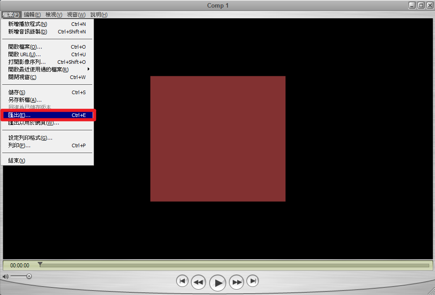Open the 編輯(E) menu
The image size is (435, 295).
coord(32,15)
